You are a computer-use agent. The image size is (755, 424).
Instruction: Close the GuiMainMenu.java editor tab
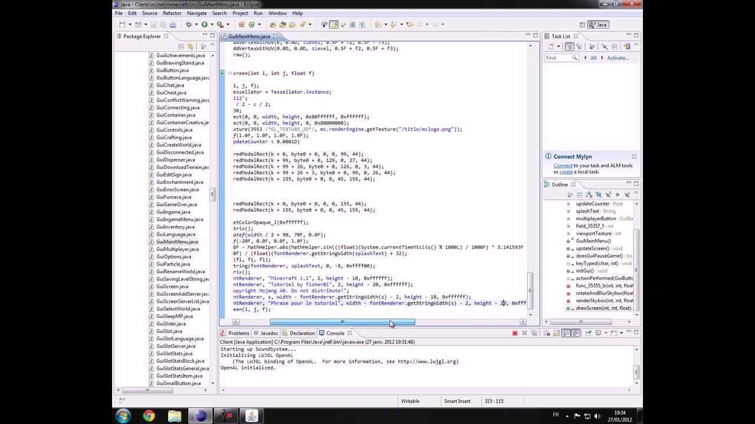pos(275,36)
